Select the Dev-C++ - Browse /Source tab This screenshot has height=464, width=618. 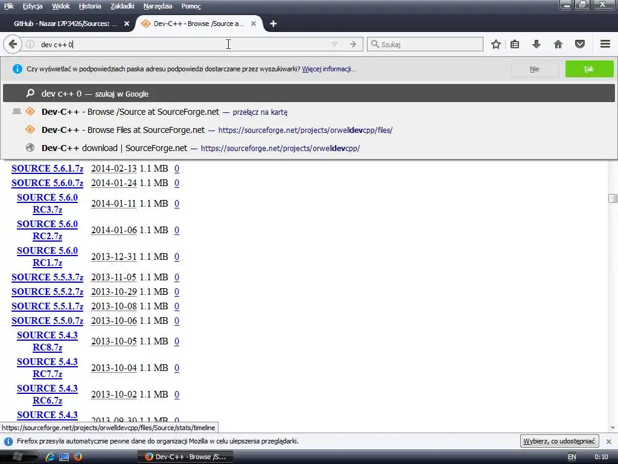pos(199,24)
